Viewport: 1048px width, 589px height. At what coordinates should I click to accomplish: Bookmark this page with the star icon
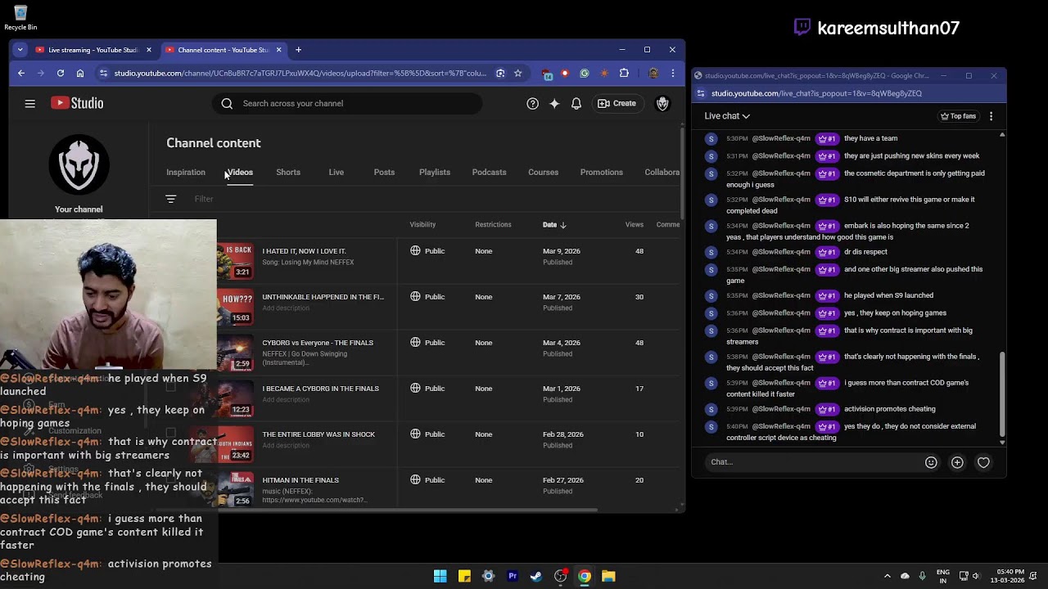pos(518,73)
